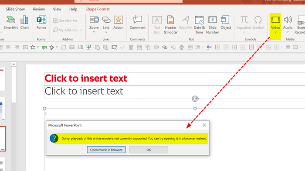Click the blue shape with red X icon
Image resolution: width=305 pixels, height=171 pixels.
209,47
